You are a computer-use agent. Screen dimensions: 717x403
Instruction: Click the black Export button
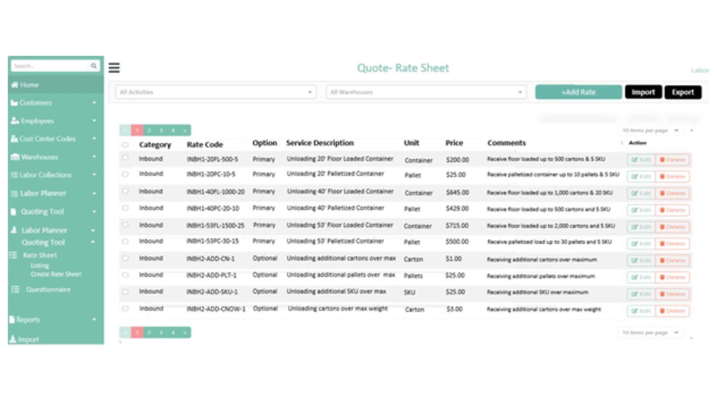682,92
